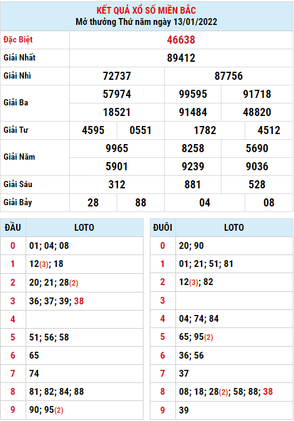Screen dimensions: 294x421
Task: Select Giải Sáu number 881
Action: (x=192, y=185)
